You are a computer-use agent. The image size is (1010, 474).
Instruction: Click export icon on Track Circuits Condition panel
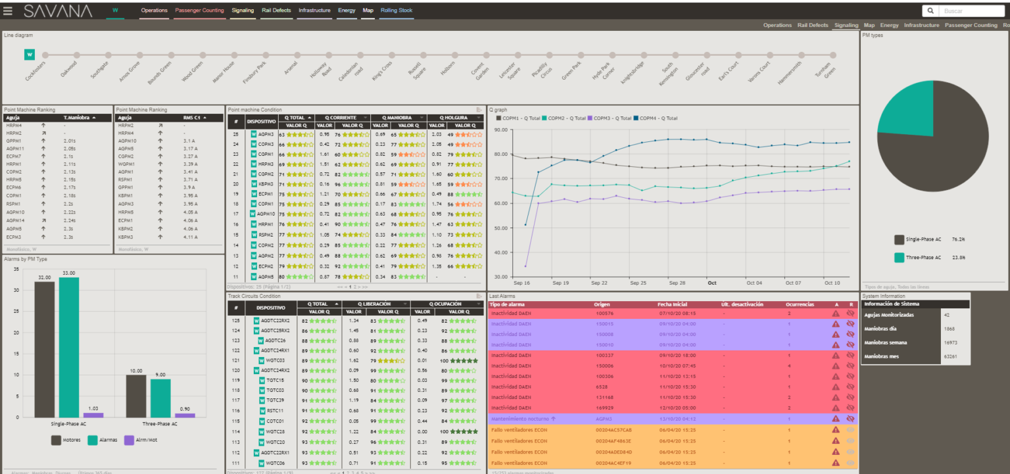click(x=479, y=295)
